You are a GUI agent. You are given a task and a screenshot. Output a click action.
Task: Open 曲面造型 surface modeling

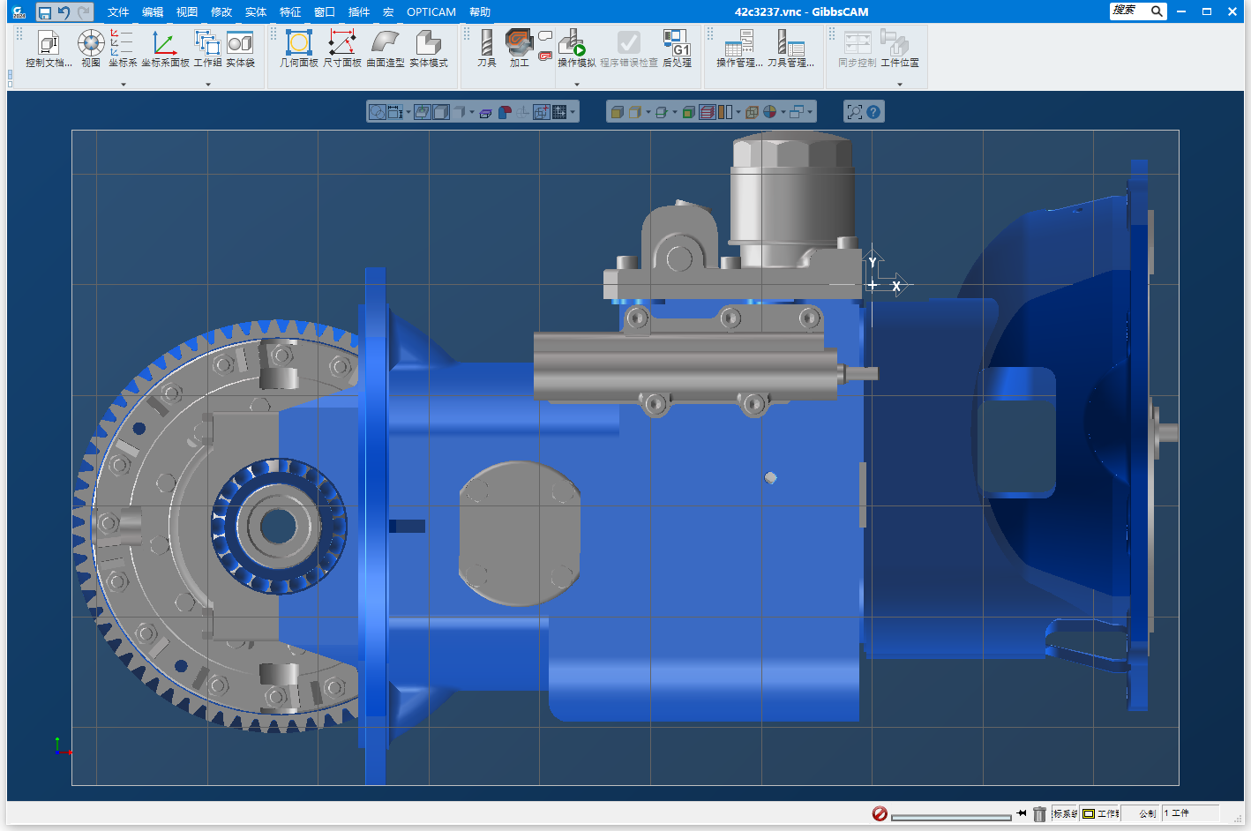386,49
